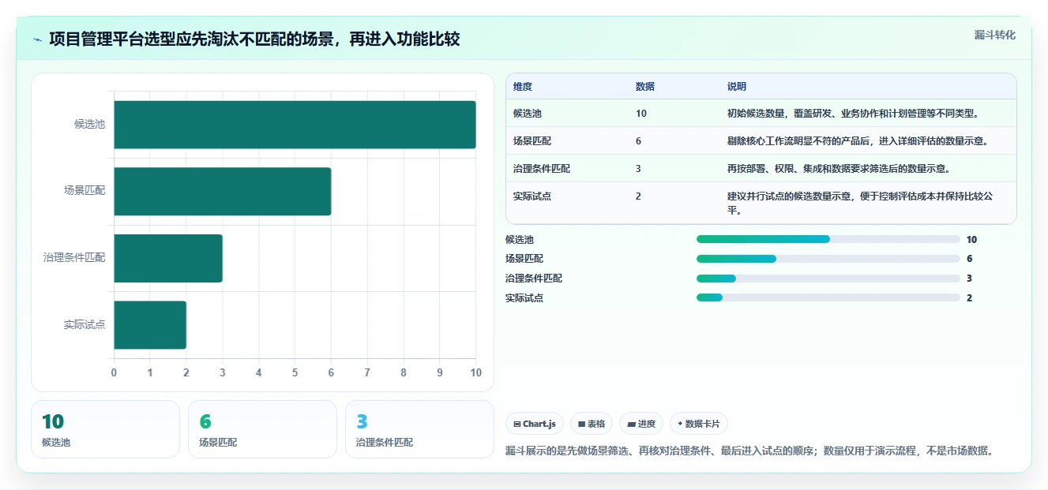Click the footnote starting 漏斗展示的是
This screenshot has width=1048, height=490.
click(749, 451)
